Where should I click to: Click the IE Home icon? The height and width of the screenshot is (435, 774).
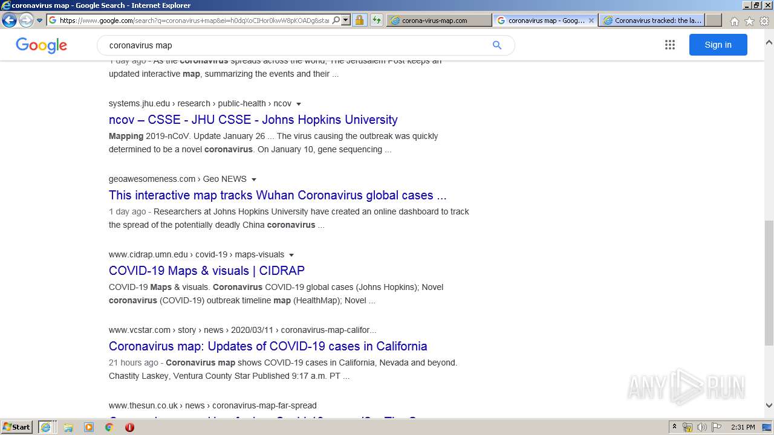tap(734, 21)
